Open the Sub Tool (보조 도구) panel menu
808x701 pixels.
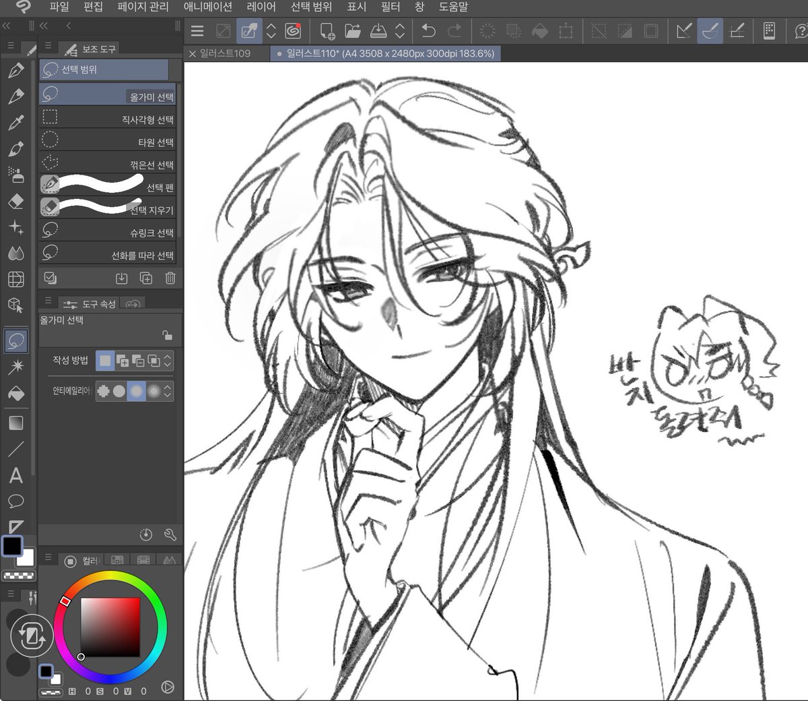coord(48,47)
